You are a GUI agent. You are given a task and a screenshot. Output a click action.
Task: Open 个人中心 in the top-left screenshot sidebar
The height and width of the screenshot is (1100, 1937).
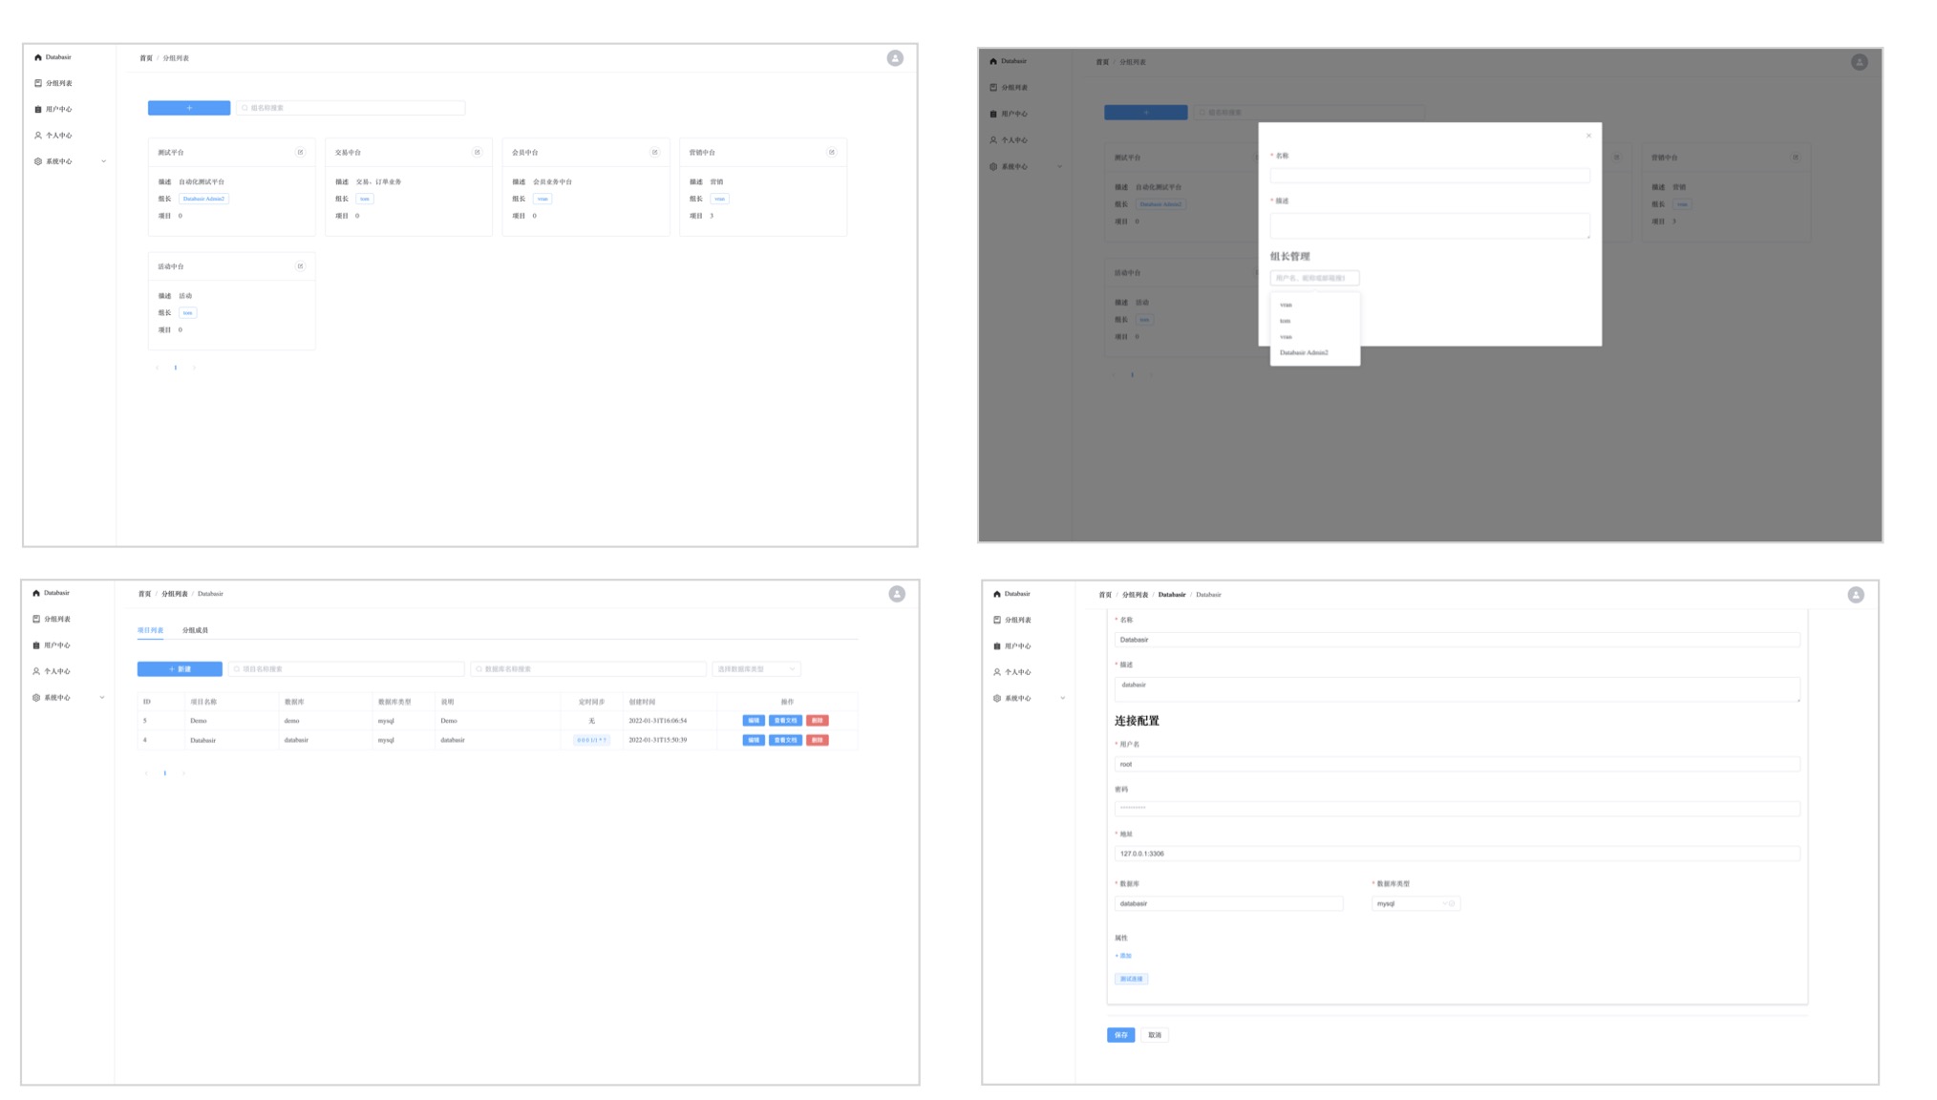point(58,136)
